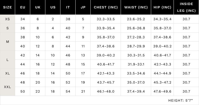The height and width of the screenshot is (105, 199).
Task: Click hip measurement 47.6-49.6
Action: 162,91
